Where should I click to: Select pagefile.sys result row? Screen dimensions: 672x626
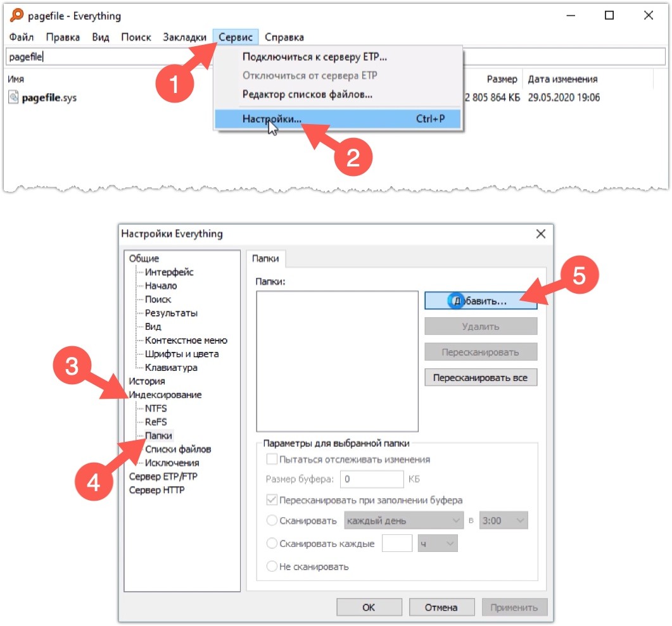point(49,97)
